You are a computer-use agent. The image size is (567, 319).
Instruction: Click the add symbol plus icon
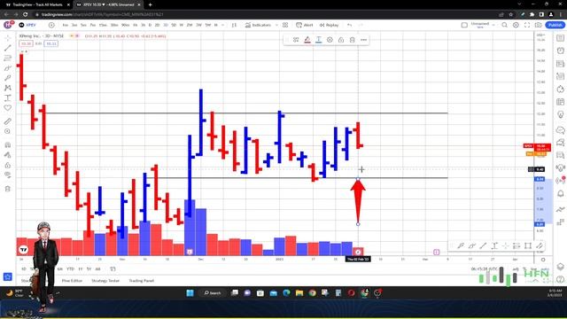pos(51,25)
